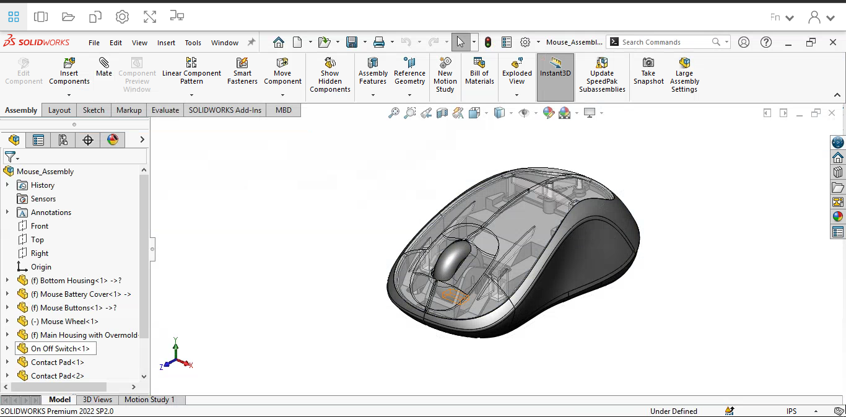Image resolution: width=846 pixels, height=417 pixels.
Task: Select the Edit Appearance icon
Action: [x=547, y=113]
